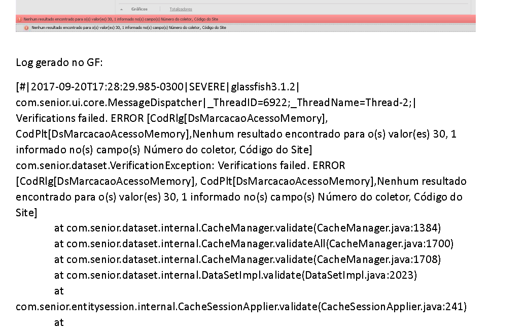Click the CacheManager.java:1384 stack trace line
526x331 pixels.
[x=247, y=228]
